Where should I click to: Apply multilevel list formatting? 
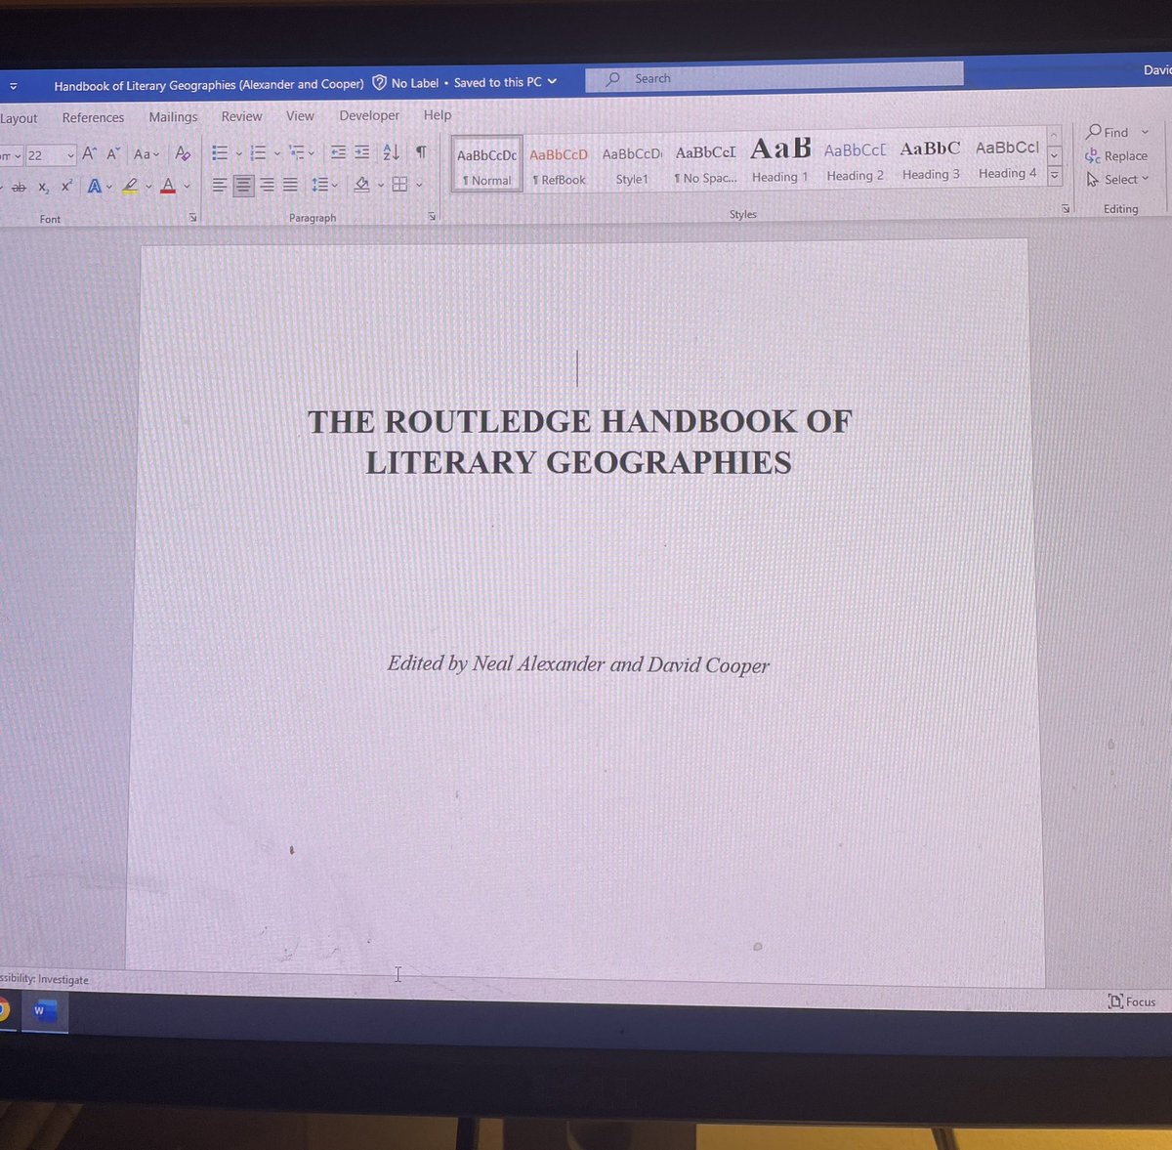coord(297,152)
